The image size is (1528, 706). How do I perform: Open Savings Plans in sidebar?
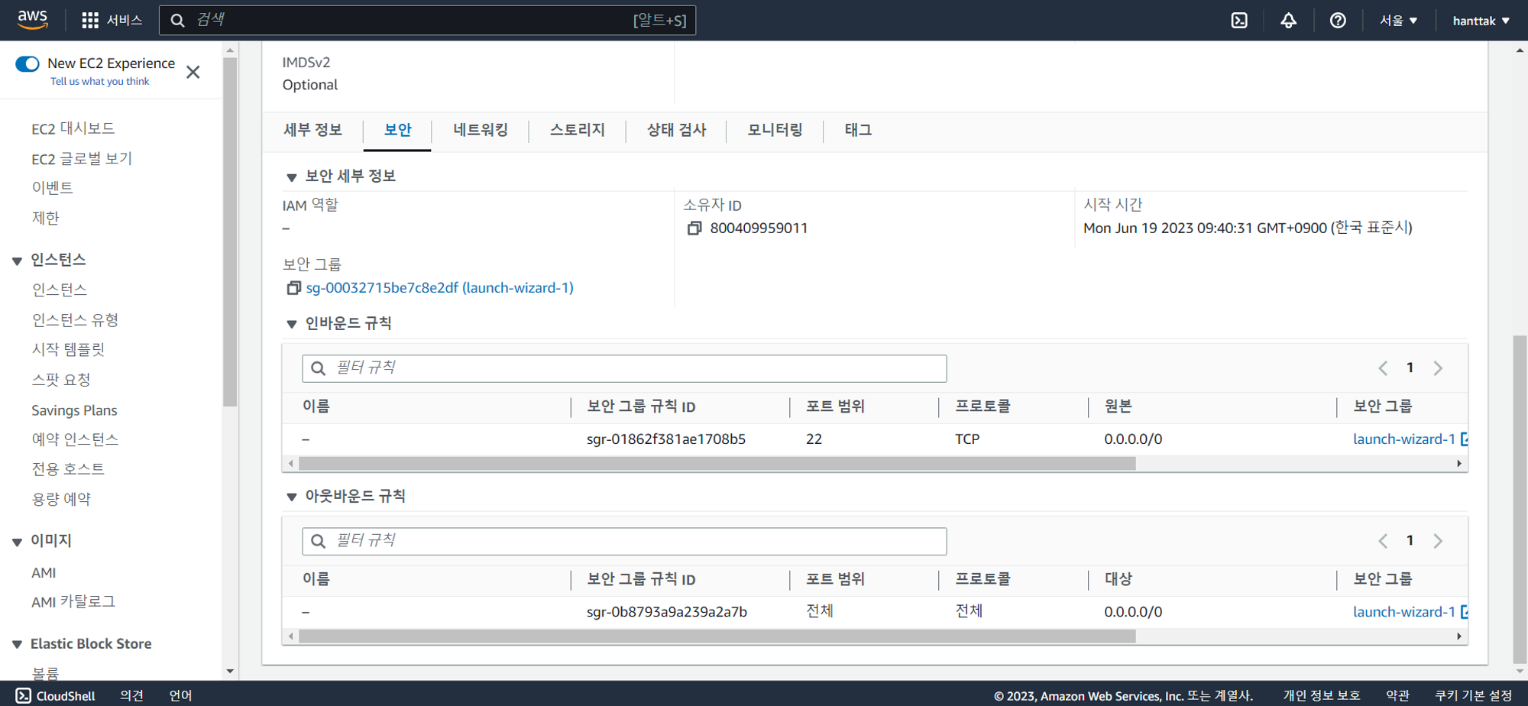74,410
